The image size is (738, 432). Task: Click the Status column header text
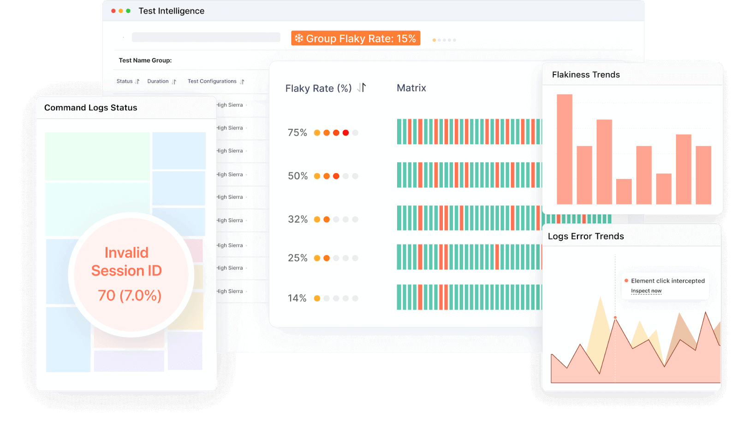pyautogui.click(x=125, y=82)
